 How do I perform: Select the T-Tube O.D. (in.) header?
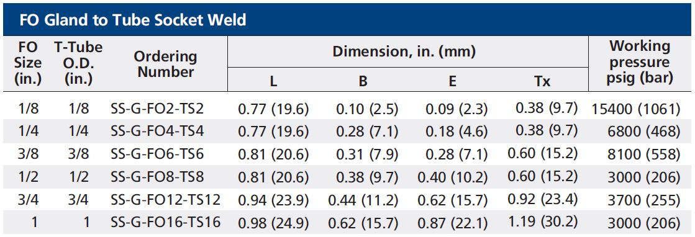tap(78, 63)
